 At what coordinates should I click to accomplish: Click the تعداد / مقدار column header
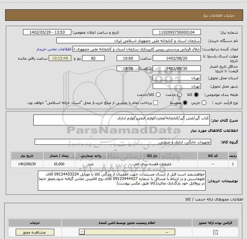click(59, 156)
